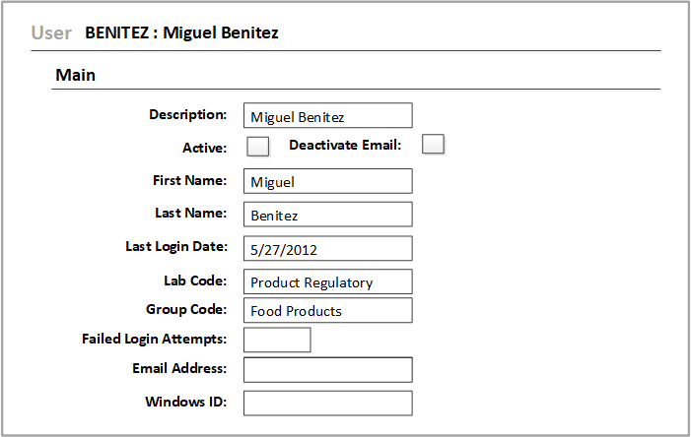Screen dimensions: 691x437
Task: Click the Failed Login Attempts box
Action: tap(277, 340)
